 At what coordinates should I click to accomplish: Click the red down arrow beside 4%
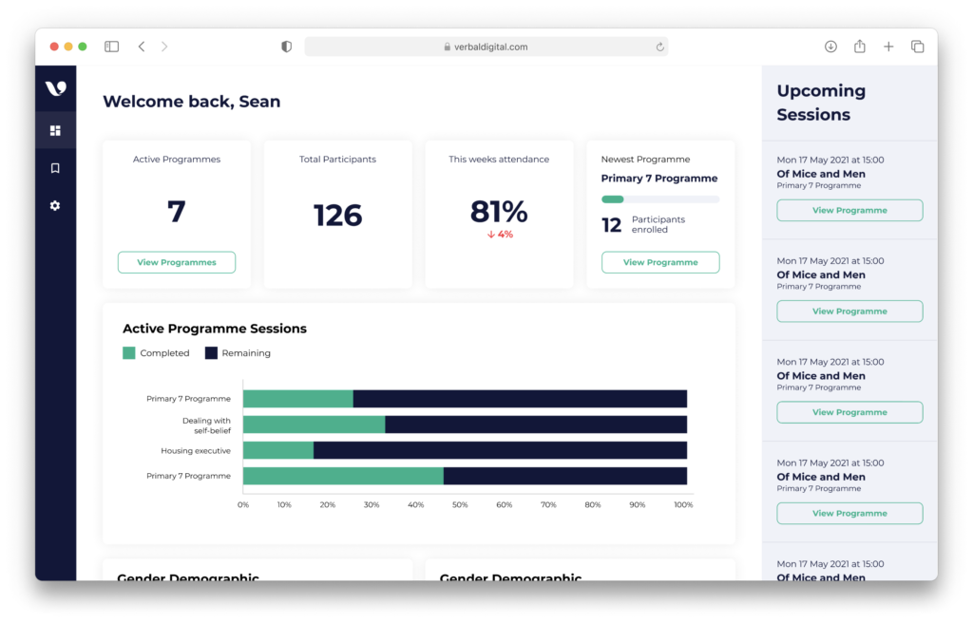[491, 235]
